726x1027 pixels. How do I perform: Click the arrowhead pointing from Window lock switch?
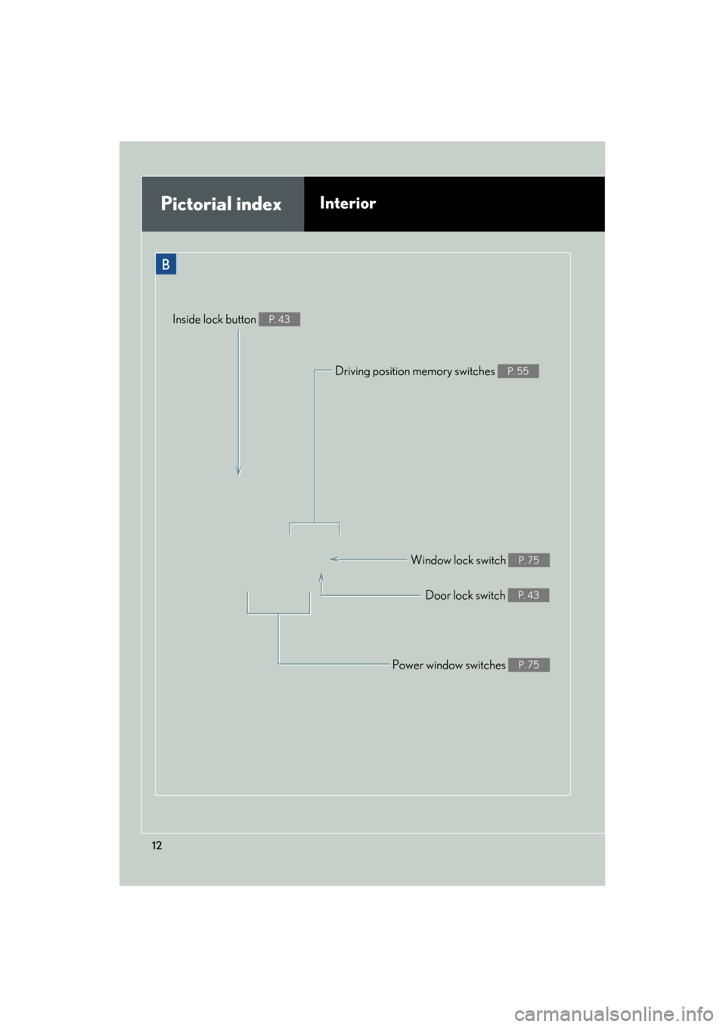tap(335, 559)
